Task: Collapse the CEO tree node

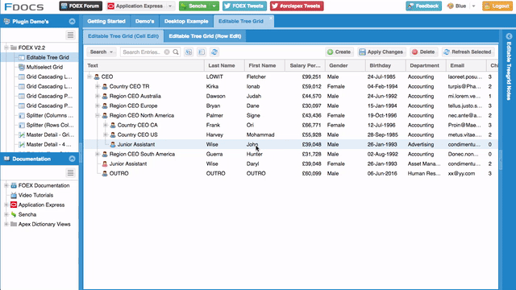Action: click(x=89, y=77)
